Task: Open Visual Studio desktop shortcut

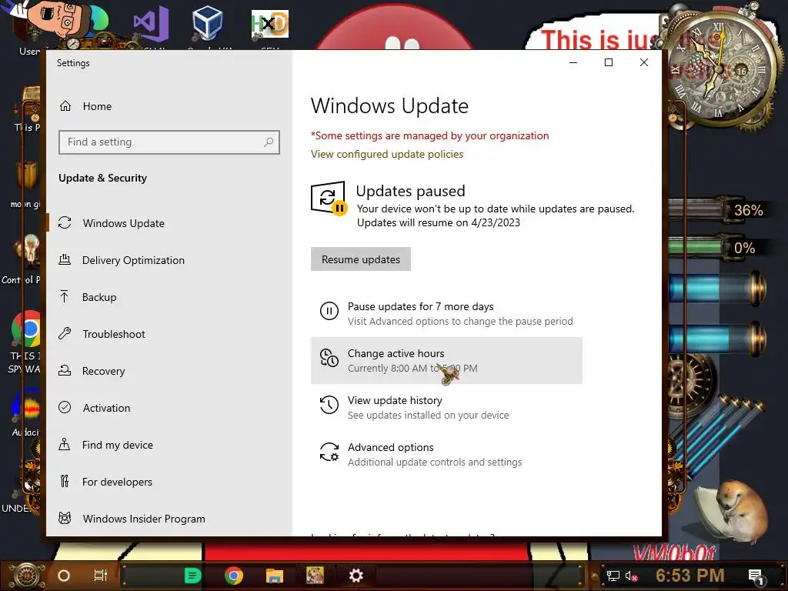Action: click(151, 25)
